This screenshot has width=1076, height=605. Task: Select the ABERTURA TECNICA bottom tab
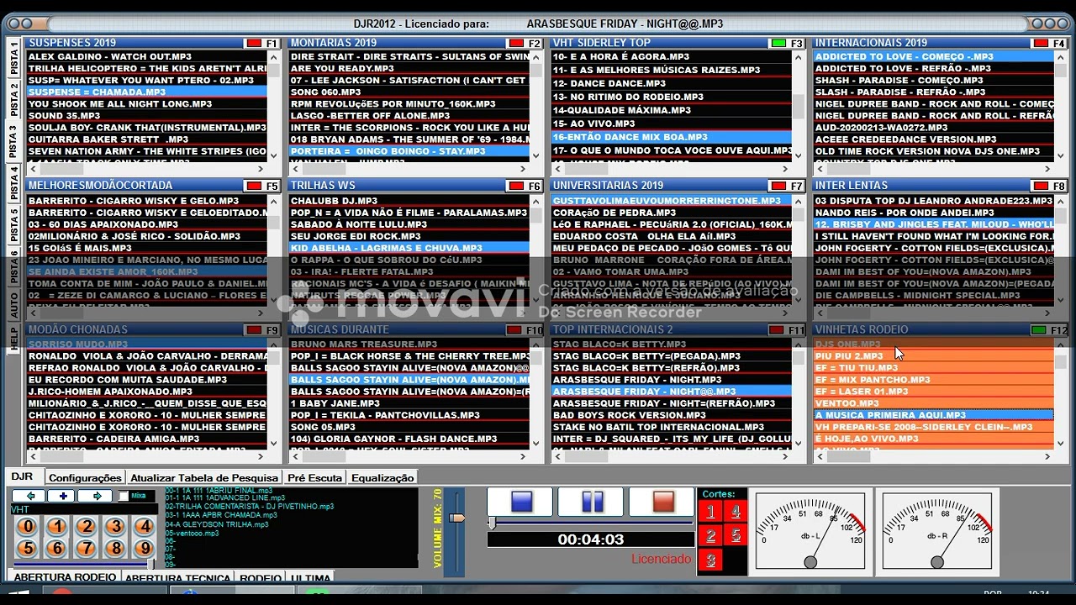[x=177, y=578]
